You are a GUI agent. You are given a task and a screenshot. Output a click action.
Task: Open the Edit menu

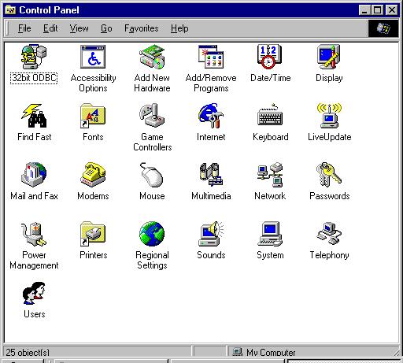click(50, 28)
